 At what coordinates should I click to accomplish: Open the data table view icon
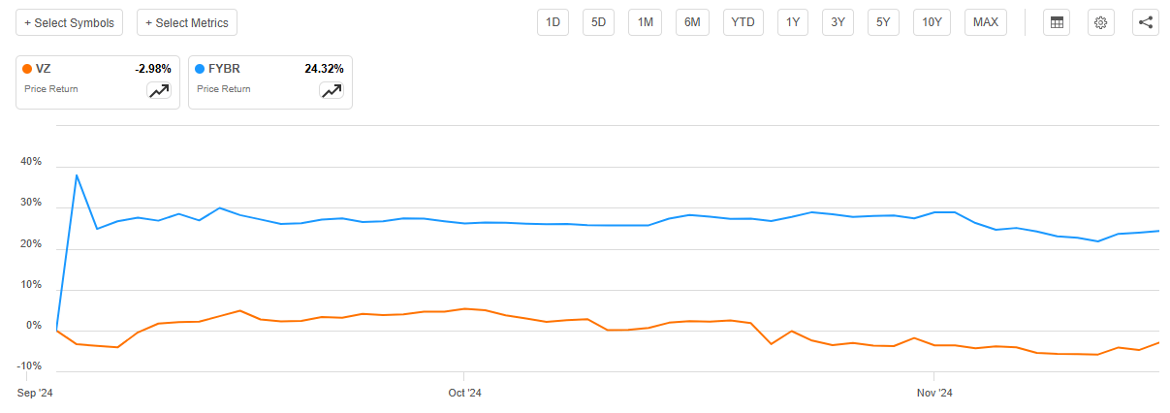click(1056, 22)
